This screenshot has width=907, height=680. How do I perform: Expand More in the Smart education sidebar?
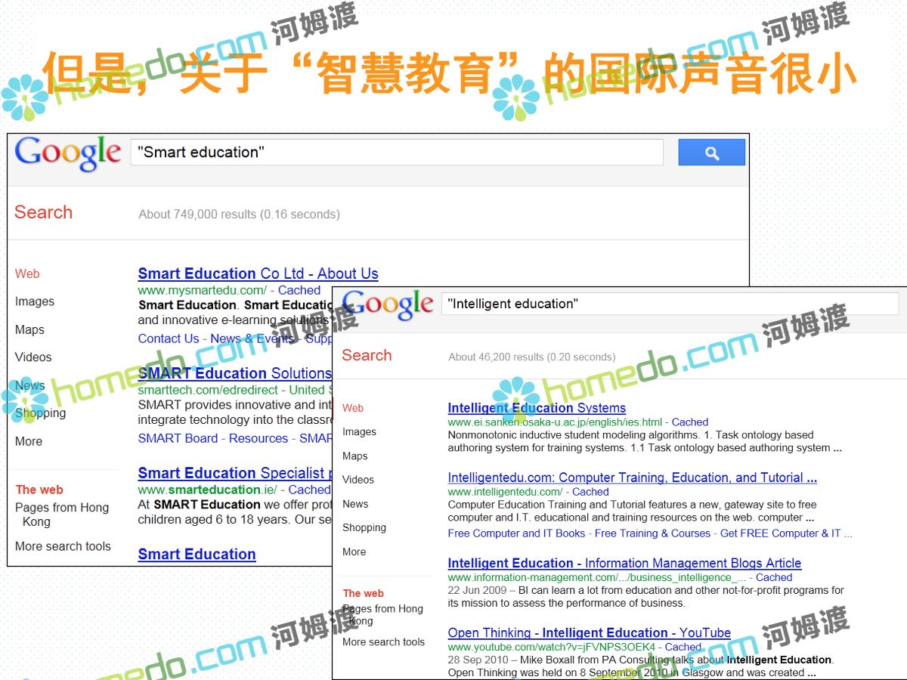click(29, 441)
